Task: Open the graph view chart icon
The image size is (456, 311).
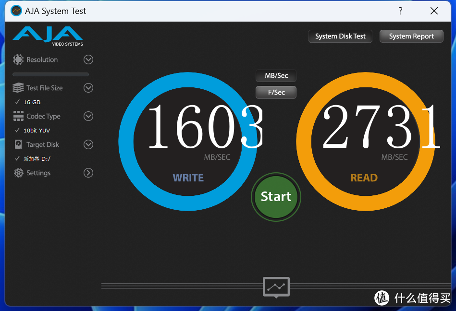Action: [276, 287]
